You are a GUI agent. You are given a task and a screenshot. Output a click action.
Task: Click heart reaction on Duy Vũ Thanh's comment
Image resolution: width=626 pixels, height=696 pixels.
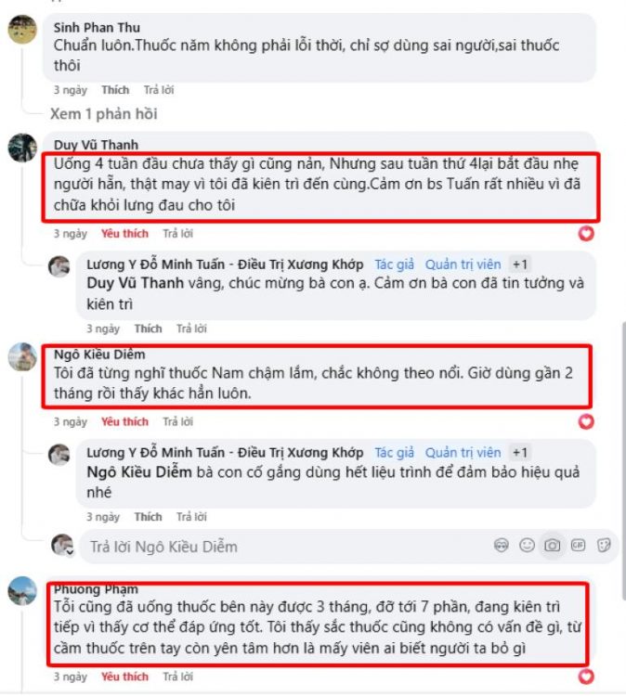(586, 234)
